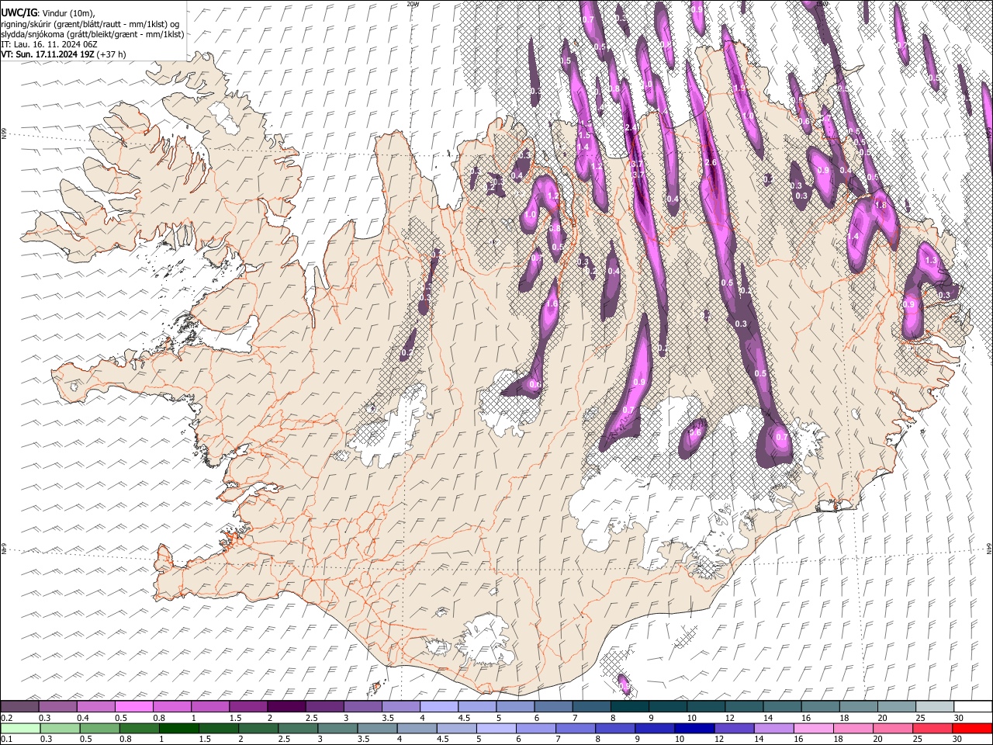This screenshot has width=993, height=745.
Task: Select the light violet bottom-row swatch starting at 14
Action: click(x=773, y=728)
